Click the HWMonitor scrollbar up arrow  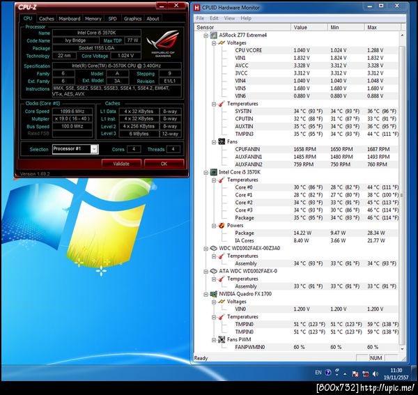click(402, 36)
